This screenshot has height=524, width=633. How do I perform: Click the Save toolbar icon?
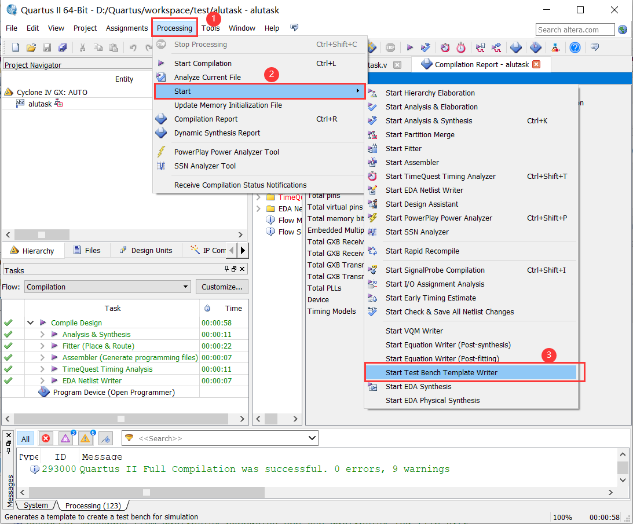[46, 47]
